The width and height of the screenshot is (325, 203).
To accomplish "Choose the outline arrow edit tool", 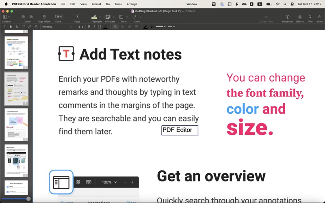I will 17,27.
